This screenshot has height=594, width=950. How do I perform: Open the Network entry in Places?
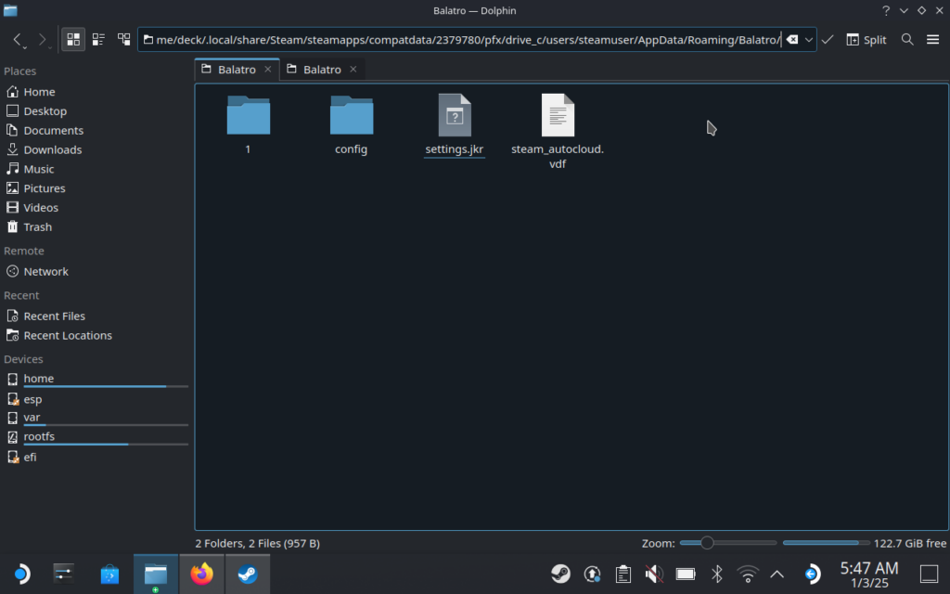pyautogui.click(x=45, y=271)
